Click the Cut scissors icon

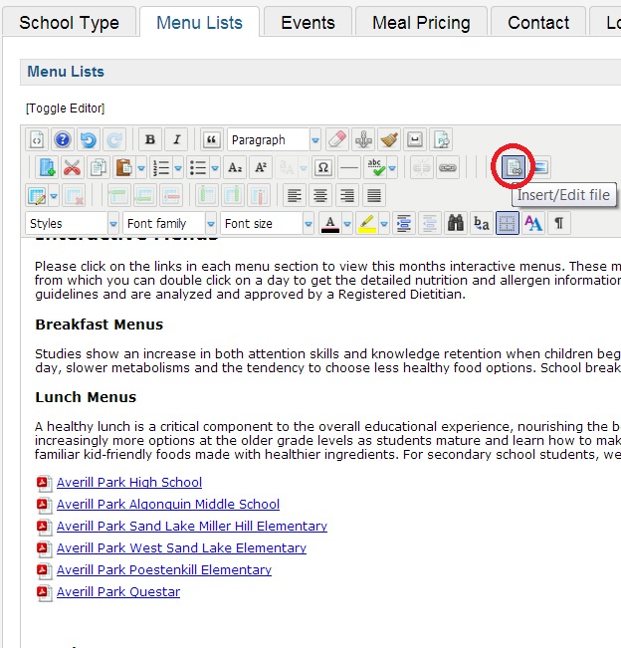pos(72,167)
